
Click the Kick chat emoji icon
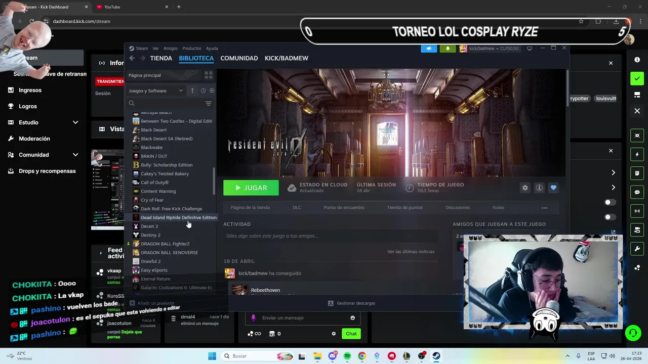(x=353, y=318)
